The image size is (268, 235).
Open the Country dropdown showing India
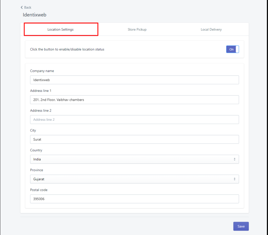coord(134,159)
